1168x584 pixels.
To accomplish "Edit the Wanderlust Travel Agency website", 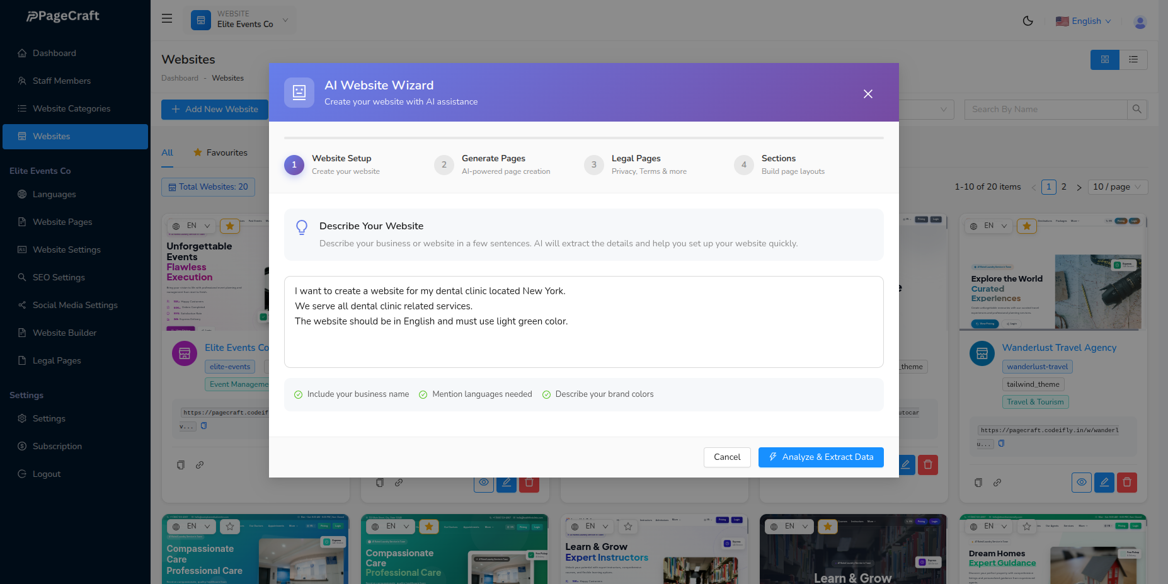I will pyautogui.click(x=1104, y=482).
